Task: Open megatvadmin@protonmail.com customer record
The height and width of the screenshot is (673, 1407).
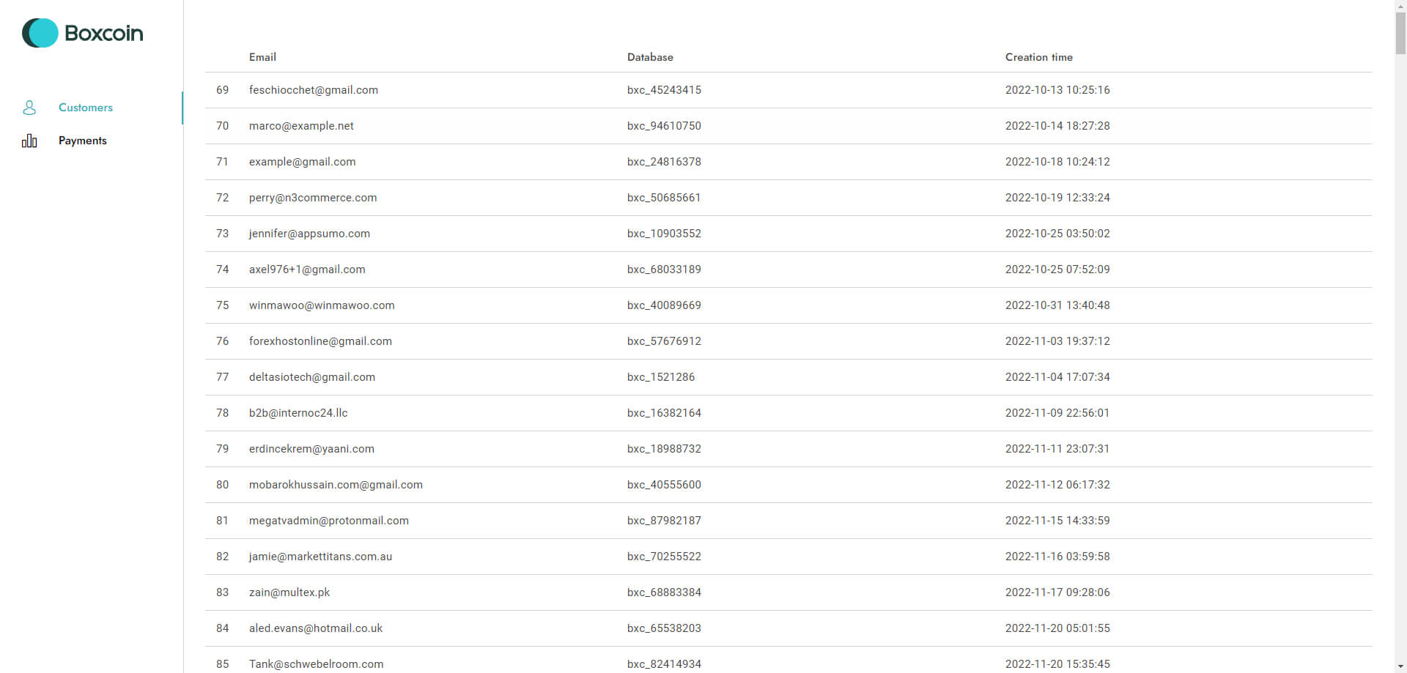Action: pyautogui.click(x=328, y=521)
